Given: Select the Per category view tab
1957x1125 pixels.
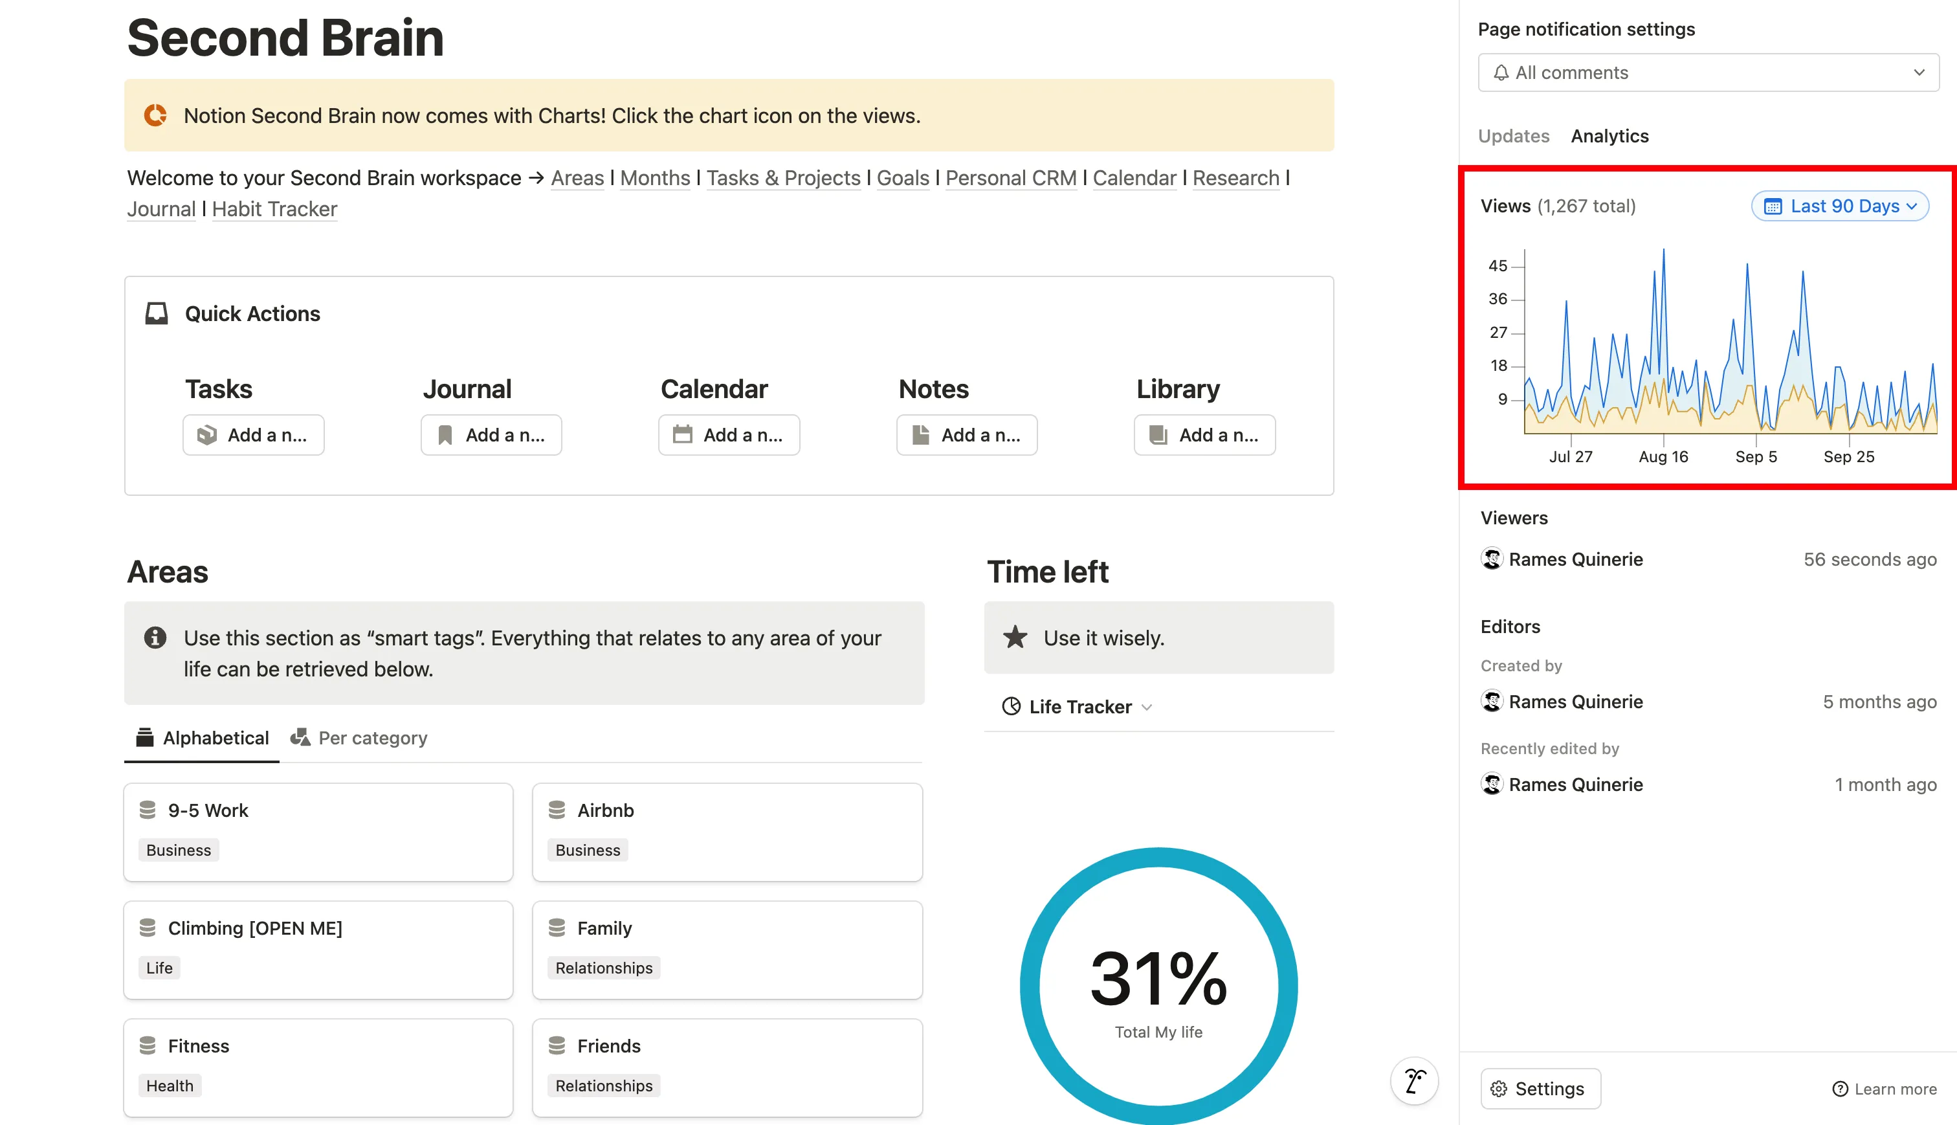Looking at the screenshot, I should point(359,738).
